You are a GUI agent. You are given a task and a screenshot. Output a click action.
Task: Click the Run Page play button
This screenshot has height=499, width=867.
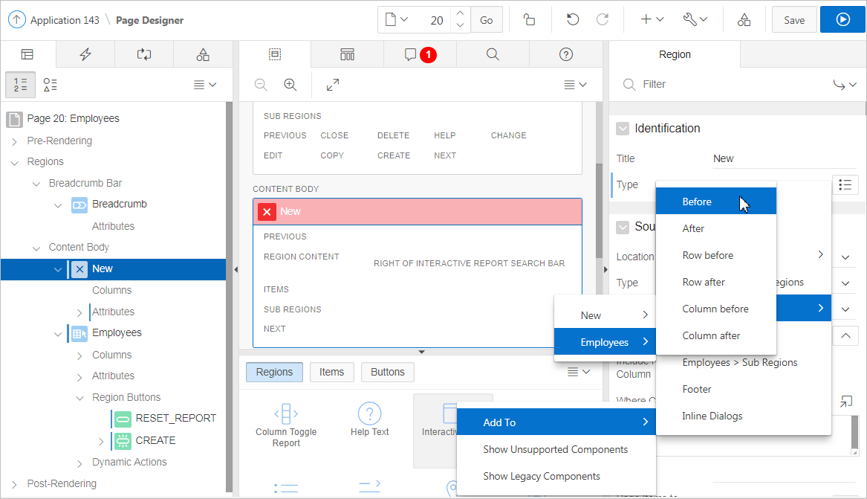coord(842,20)
